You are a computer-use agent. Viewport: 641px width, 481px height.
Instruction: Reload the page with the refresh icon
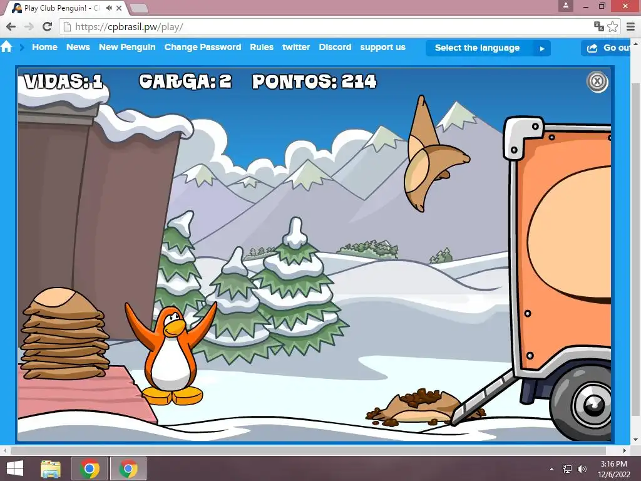[x=48, y=26]
